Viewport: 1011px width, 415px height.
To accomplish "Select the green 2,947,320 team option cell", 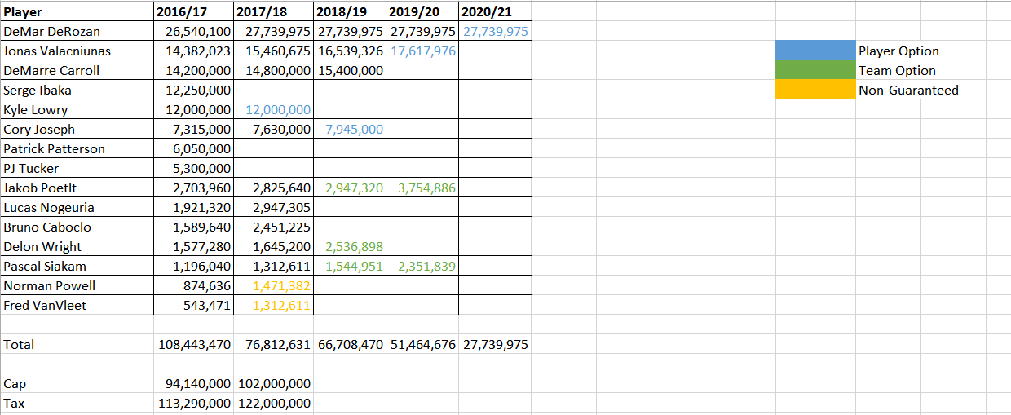I will [350, 188].
